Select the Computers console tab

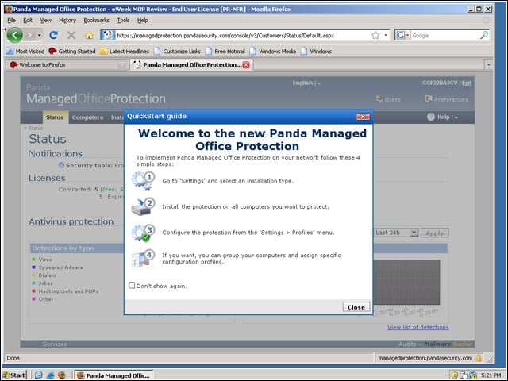point(87,117)
